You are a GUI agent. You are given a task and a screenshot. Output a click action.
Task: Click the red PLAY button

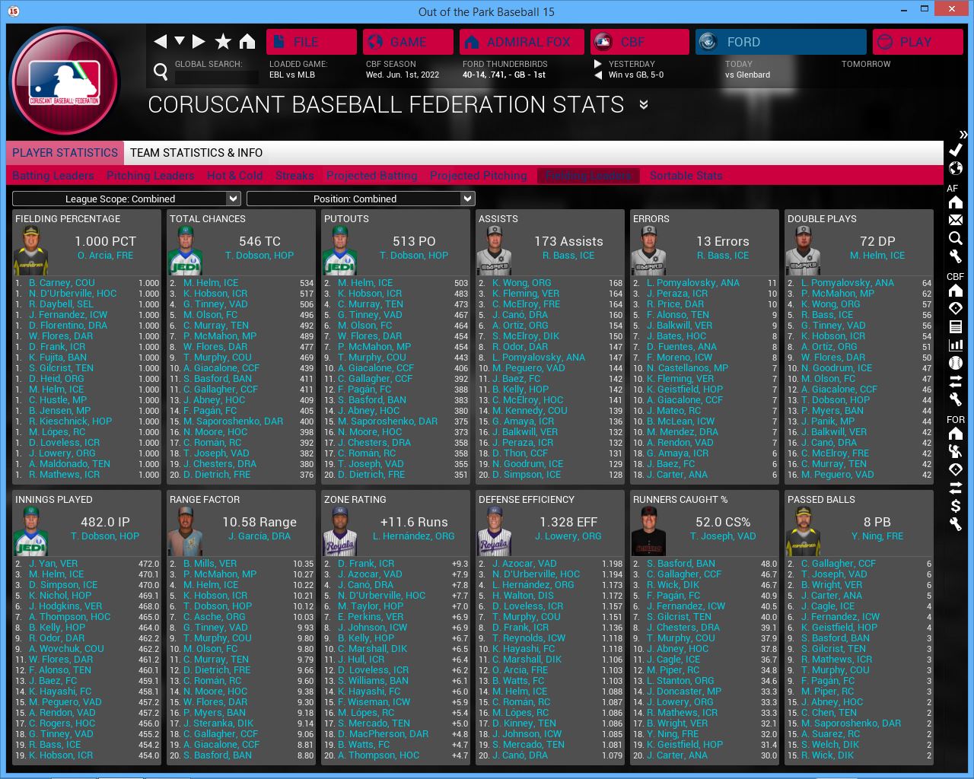[916, 42]
